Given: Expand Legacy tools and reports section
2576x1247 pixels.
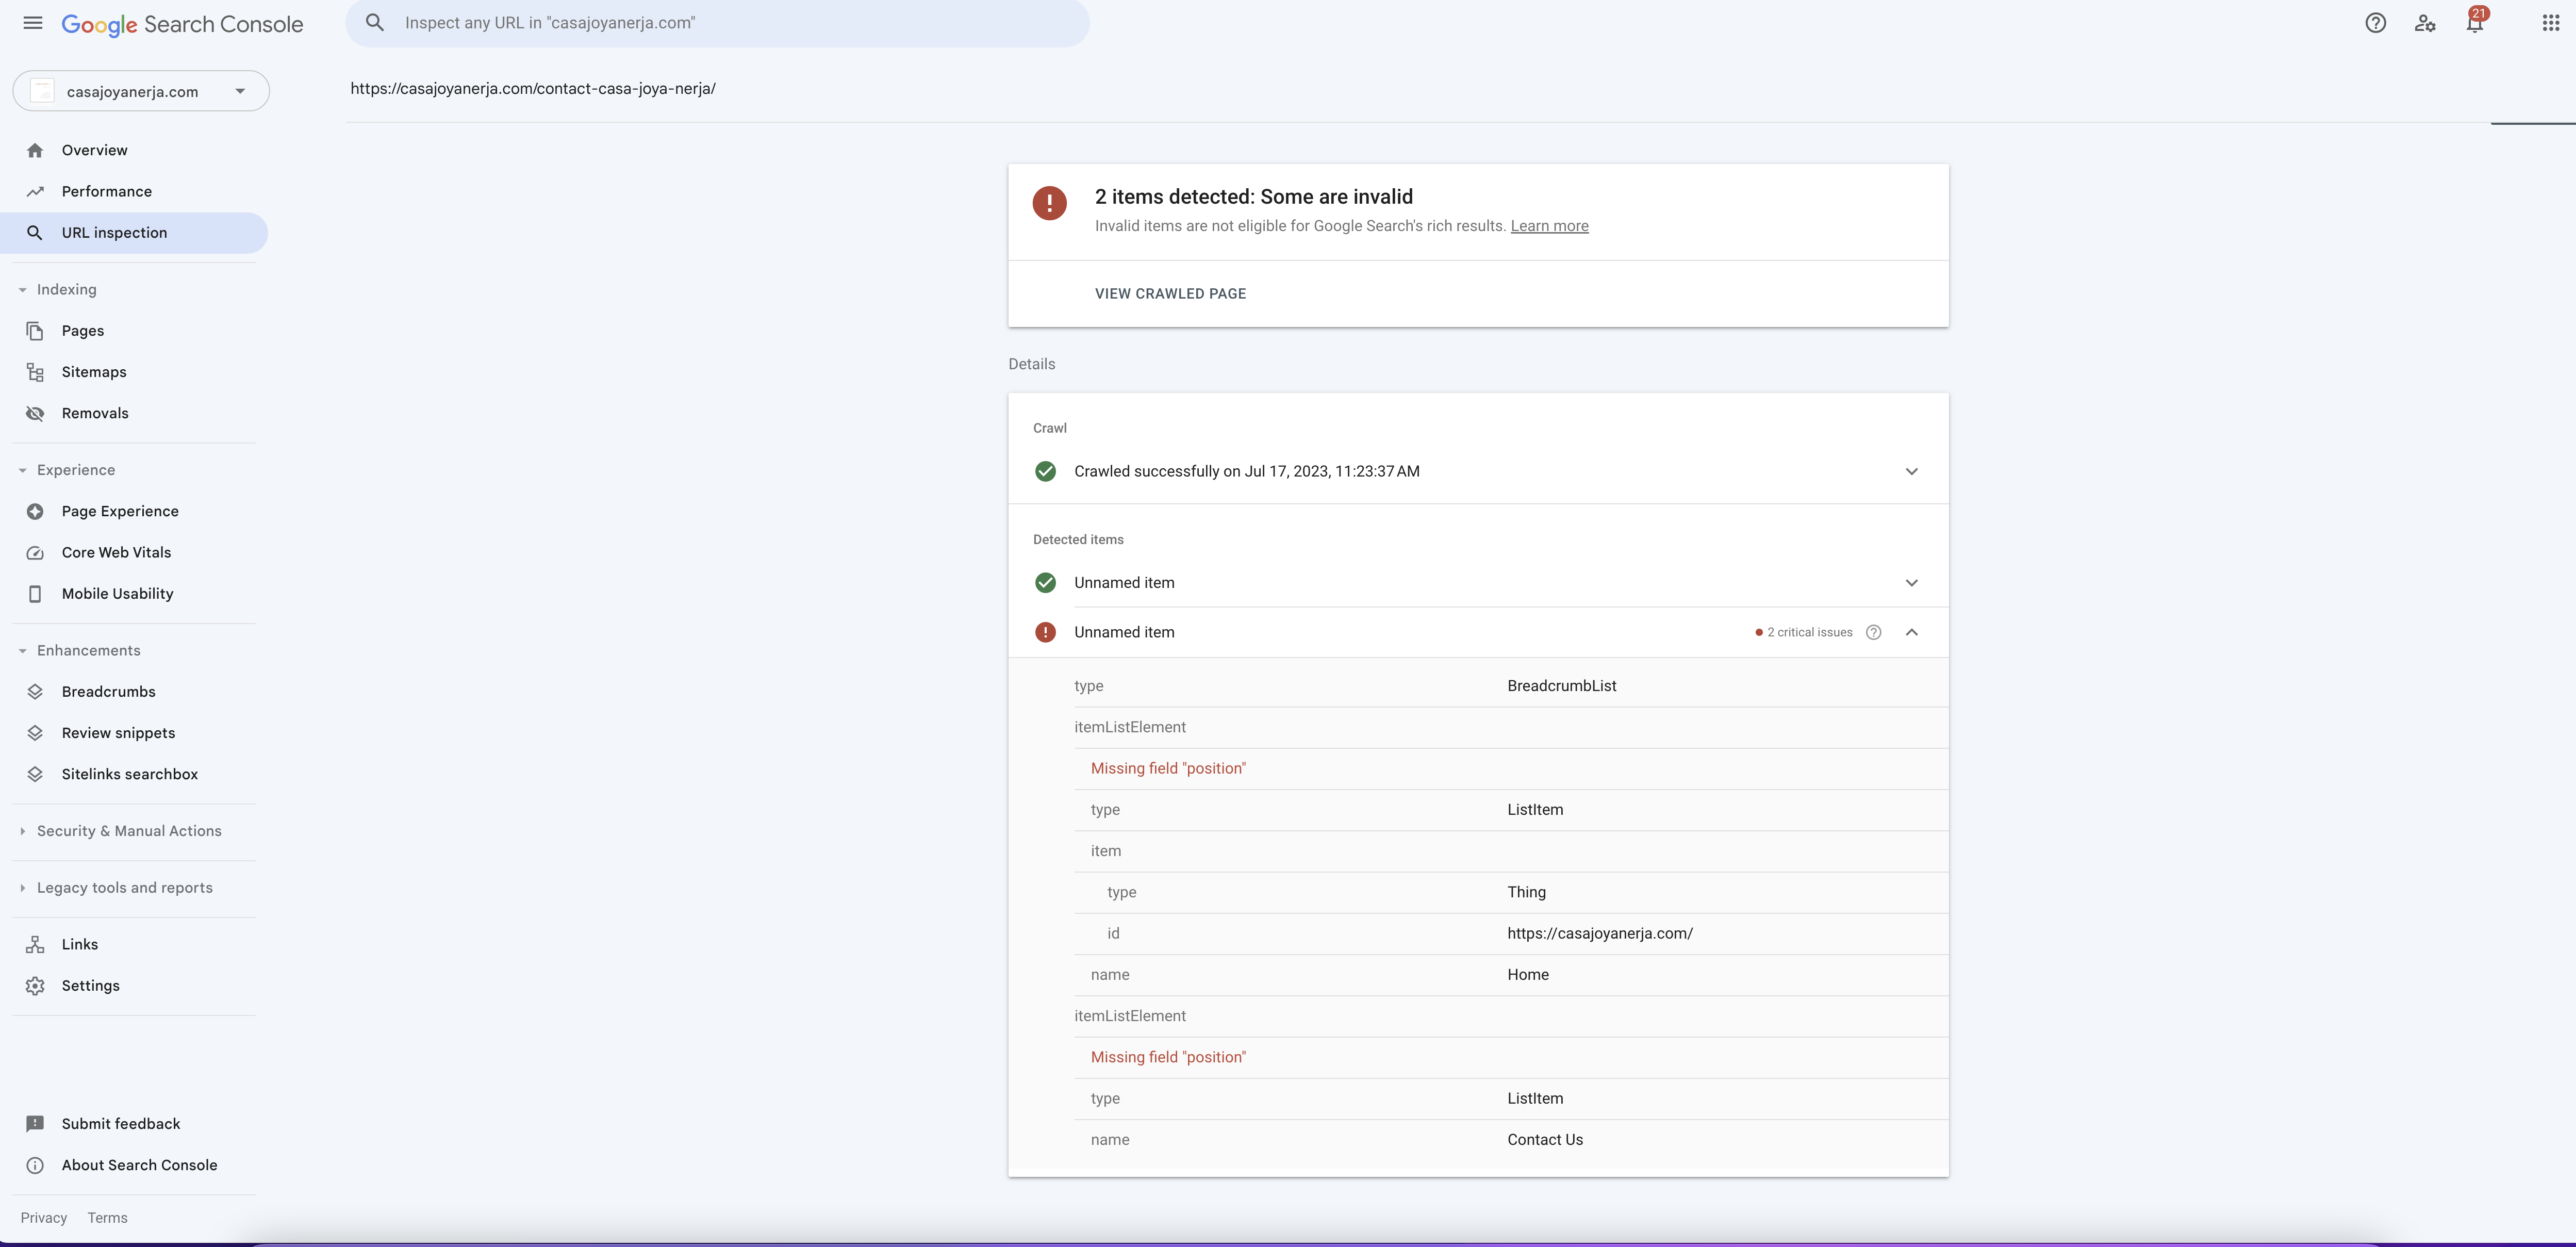Looking at the screenshot, I should click(22, 888).
